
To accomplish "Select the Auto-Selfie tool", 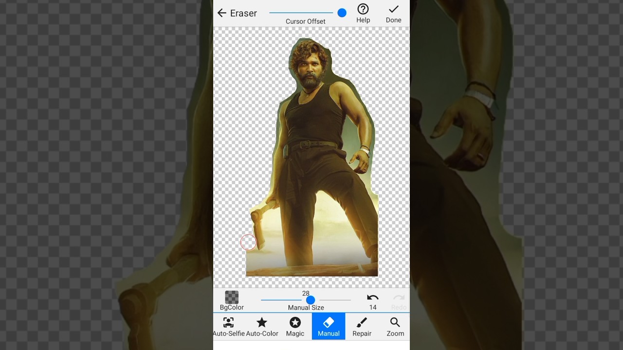I will 229,326.
